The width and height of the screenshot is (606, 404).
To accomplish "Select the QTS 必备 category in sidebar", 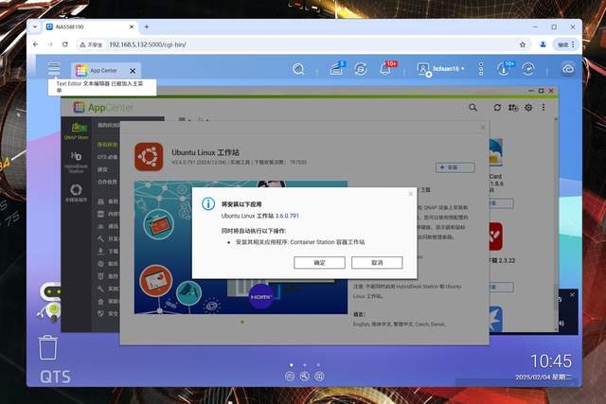I will coord(107,157).
